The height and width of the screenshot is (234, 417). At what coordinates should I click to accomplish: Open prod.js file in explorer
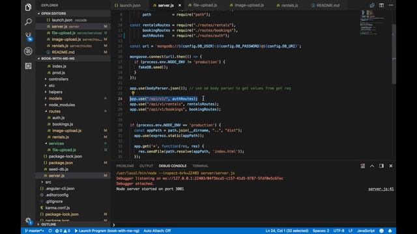tap(59, 73)
